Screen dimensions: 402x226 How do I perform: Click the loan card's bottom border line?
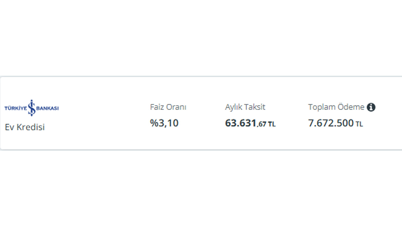201,149
